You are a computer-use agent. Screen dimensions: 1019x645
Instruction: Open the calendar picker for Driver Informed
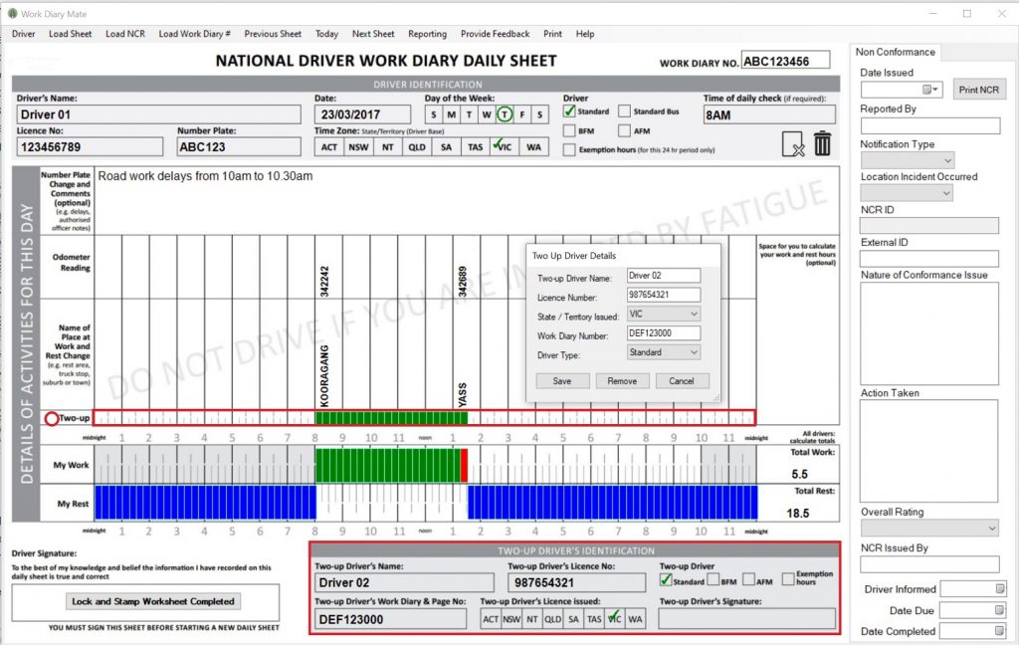click(x=1001, y=588)
